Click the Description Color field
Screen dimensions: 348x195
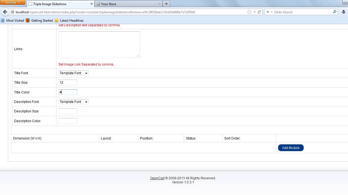click(68, 121)
